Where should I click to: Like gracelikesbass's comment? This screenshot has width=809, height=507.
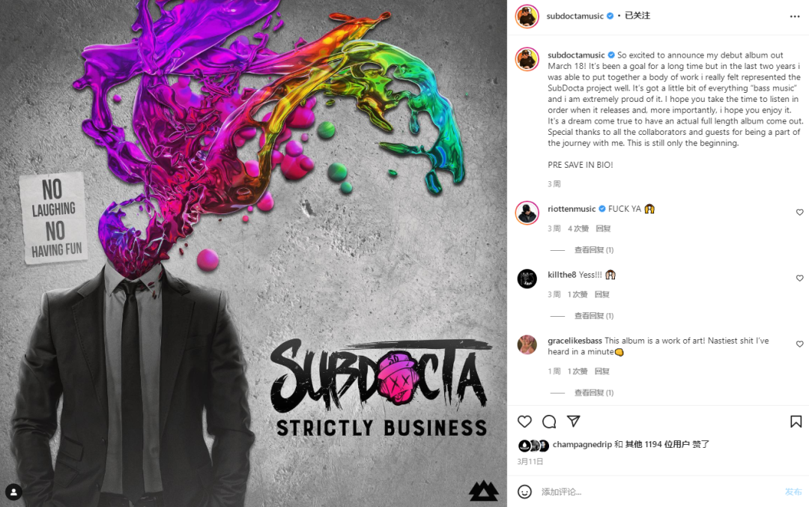point(799,344)
